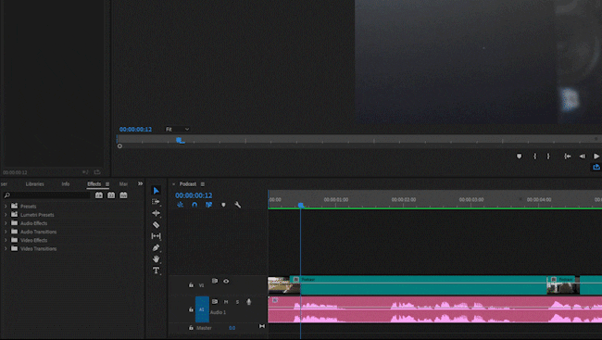602x340 pixels.
Task: Open the Fit zoom level dropdown
Action: coord(178,130)
